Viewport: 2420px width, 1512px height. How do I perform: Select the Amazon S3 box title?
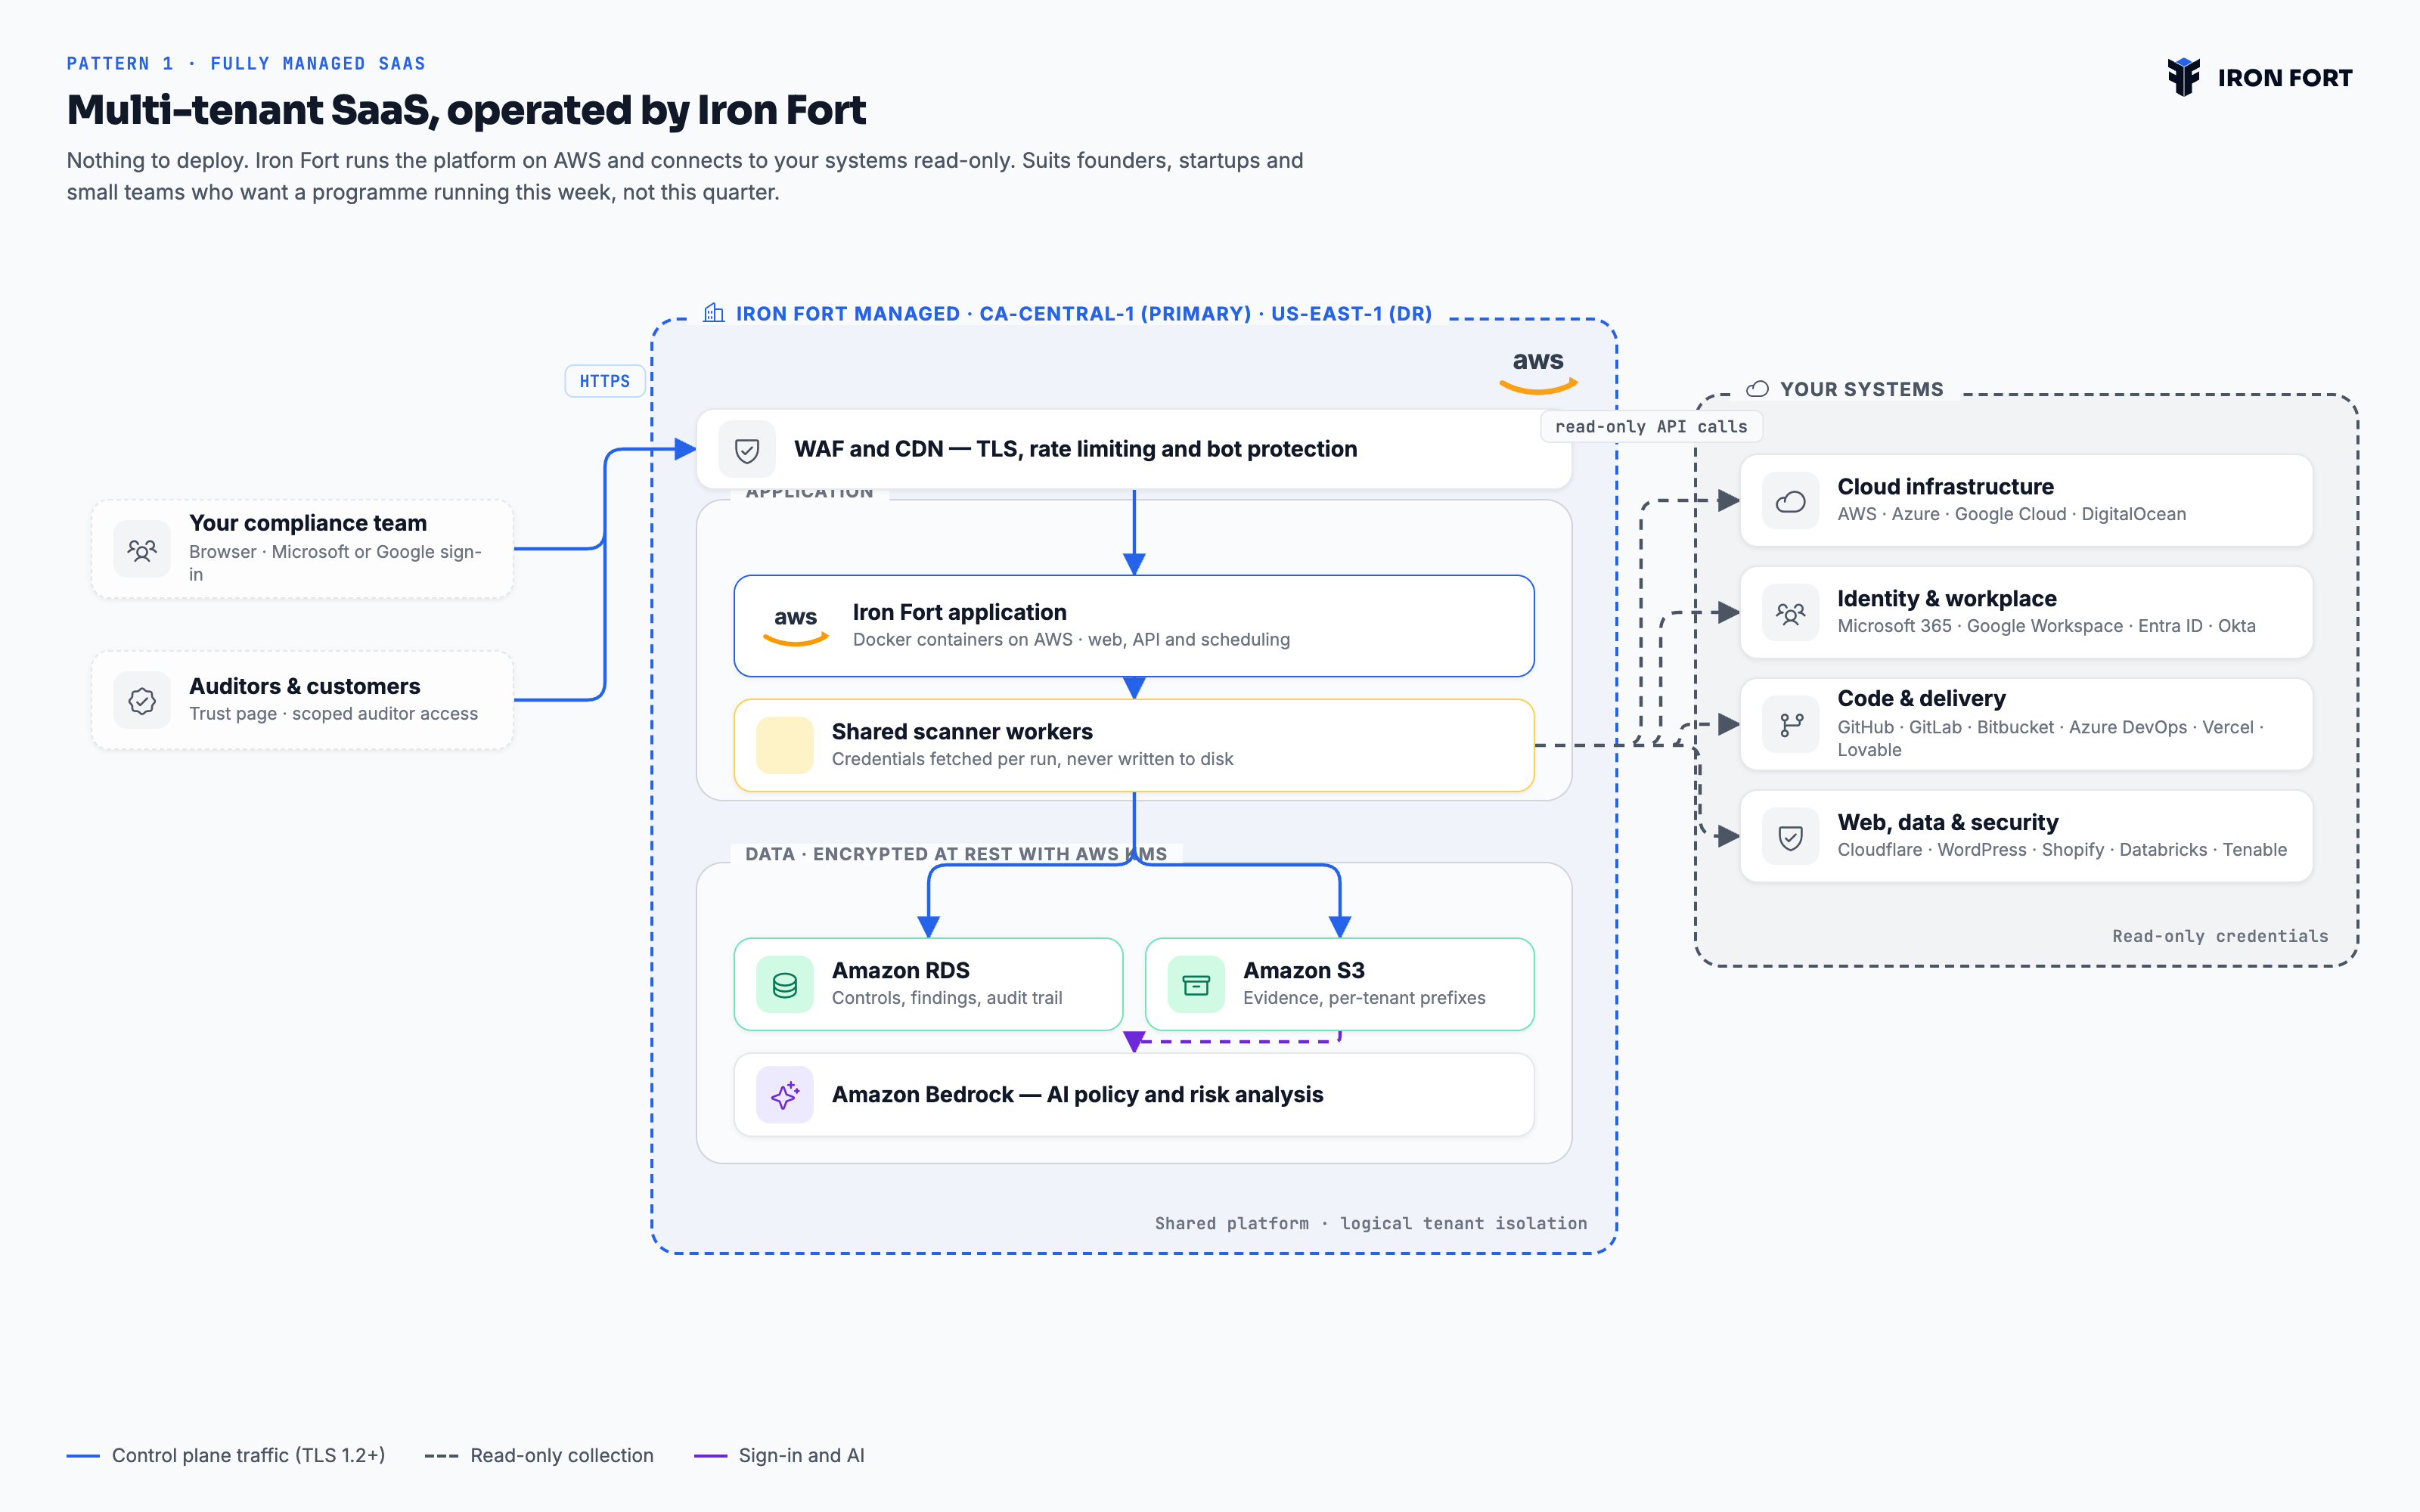[x=1304, y=971]
